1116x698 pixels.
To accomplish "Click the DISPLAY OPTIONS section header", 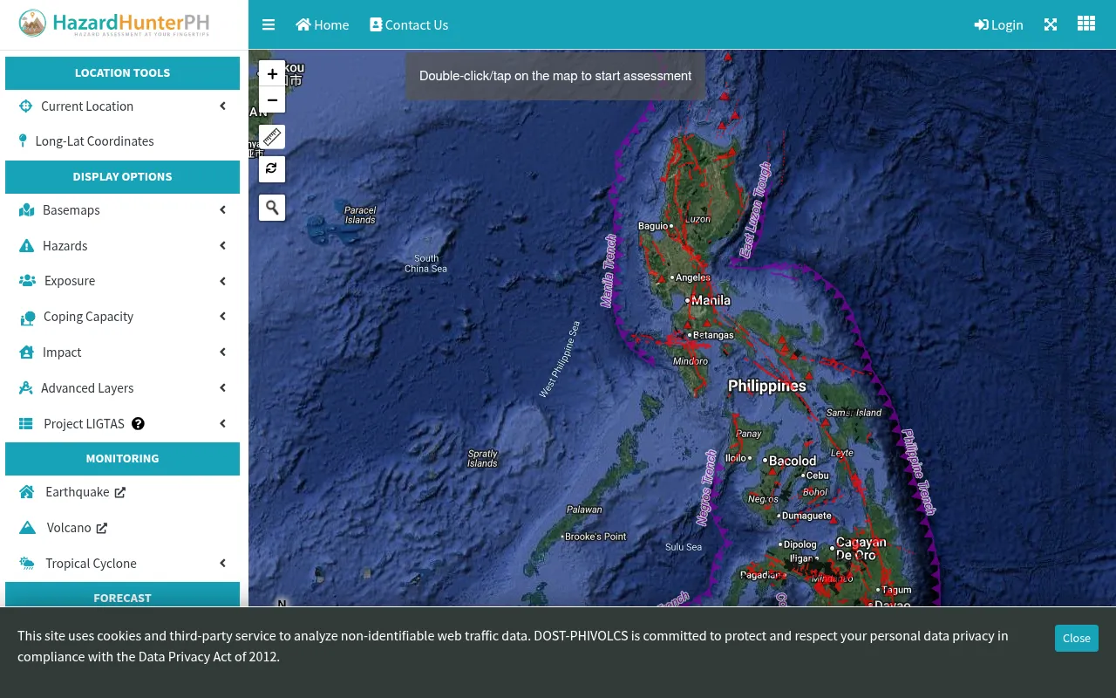I will coord(122,177).
